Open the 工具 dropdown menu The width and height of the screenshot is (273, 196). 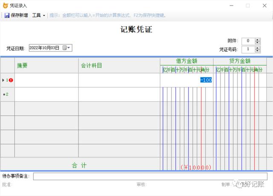pos(38,15)
